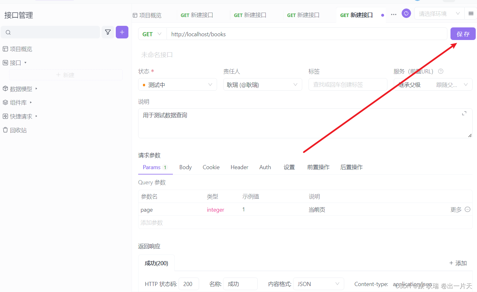The width and height of the screenshot is (477, 292).
Task: Click the 当前页 description cell
Action: [317, 210]
